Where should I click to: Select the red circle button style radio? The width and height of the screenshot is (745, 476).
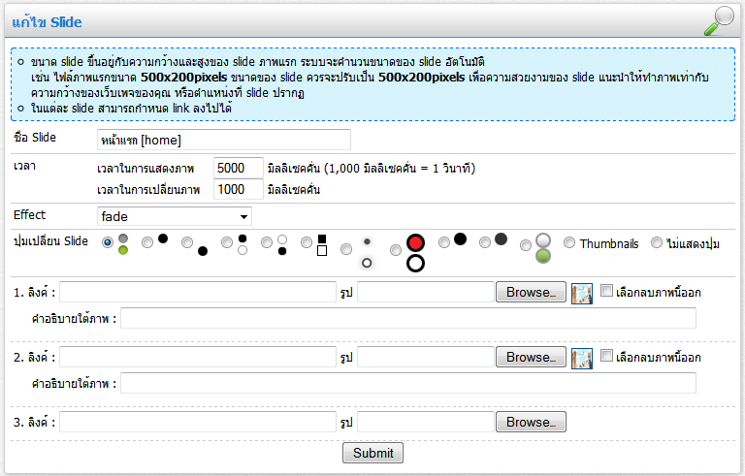coord(395,251)
